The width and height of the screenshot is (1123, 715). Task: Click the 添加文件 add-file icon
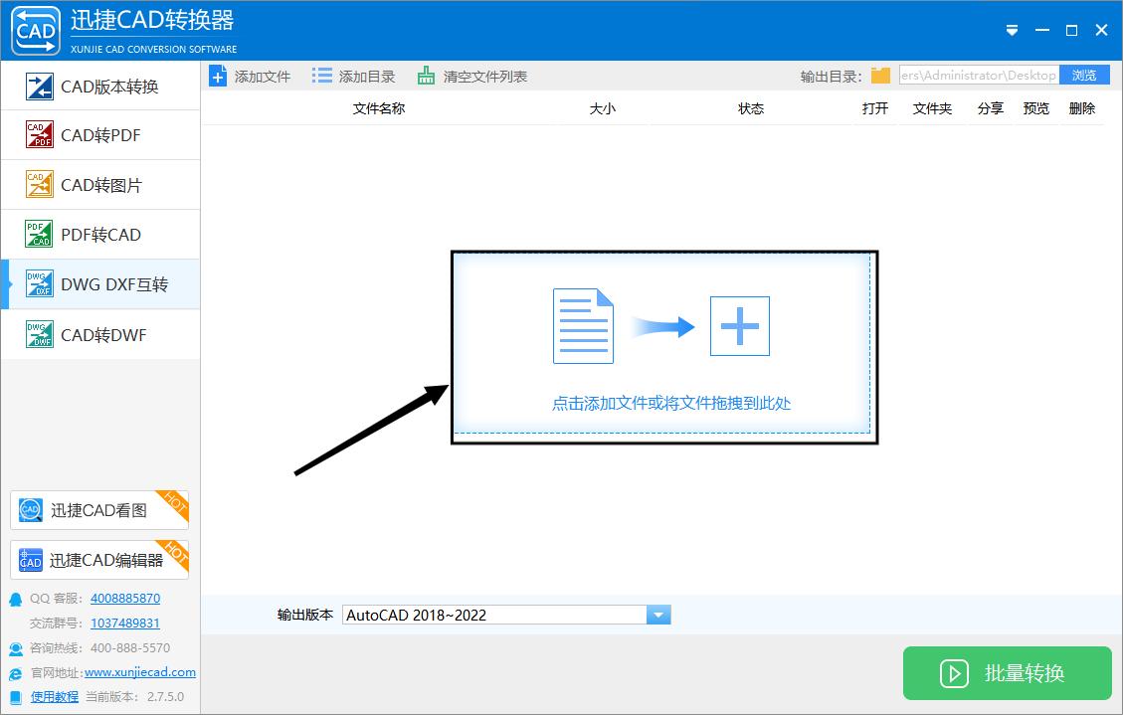(218, 75)
